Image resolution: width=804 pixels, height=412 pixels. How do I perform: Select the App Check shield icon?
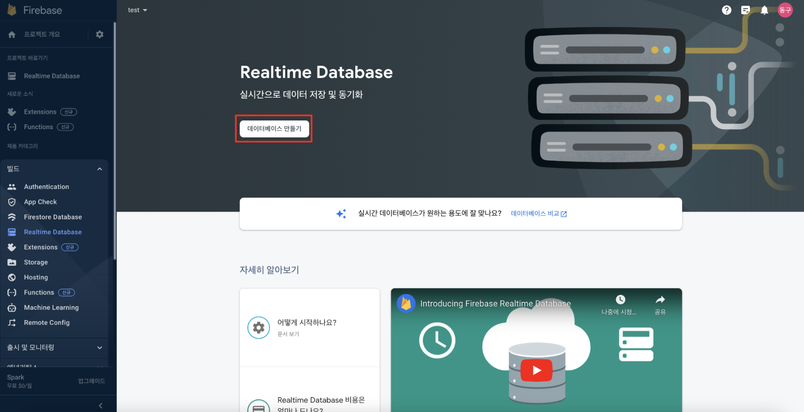point(12,202)
